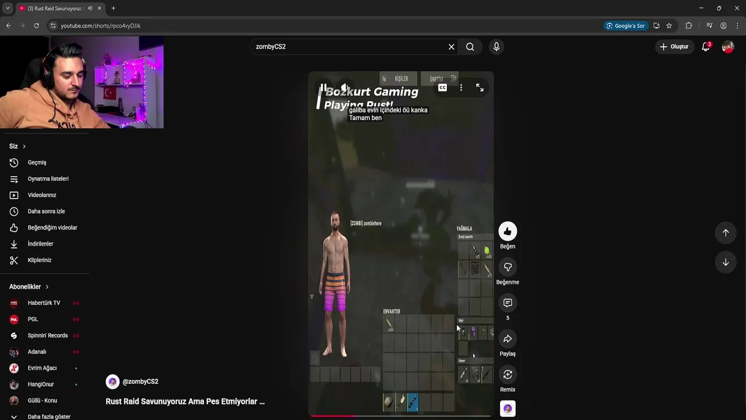Open the tab search dropdown

pyautogui.click(x=7, y=8)
